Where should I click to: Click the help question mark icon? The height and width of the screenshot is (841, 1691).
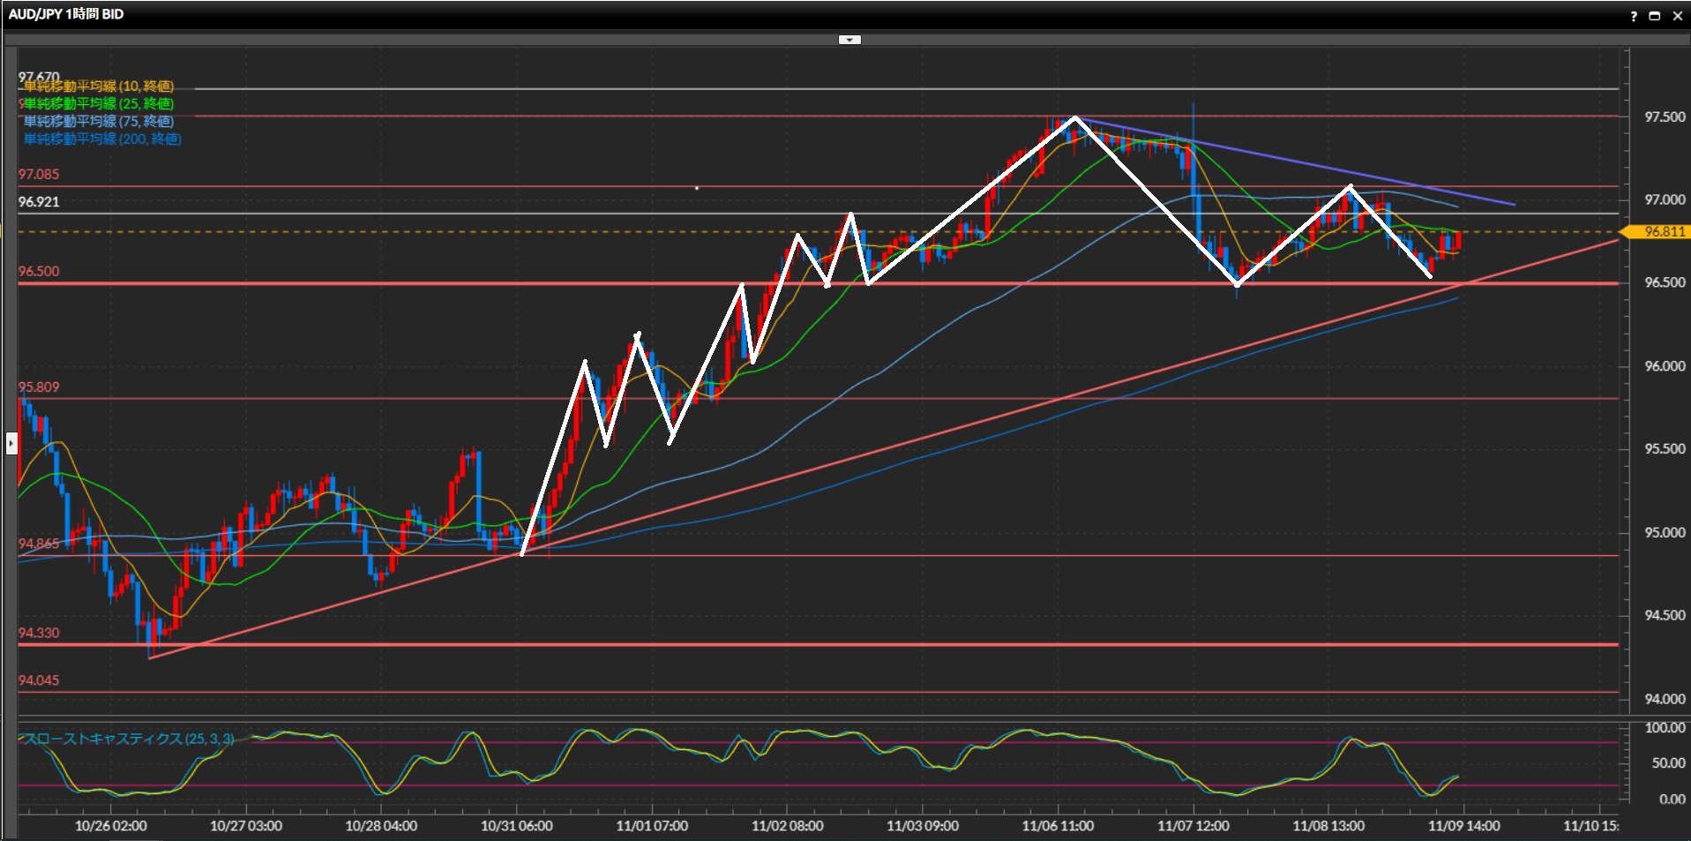click(x=1634, y=16)
